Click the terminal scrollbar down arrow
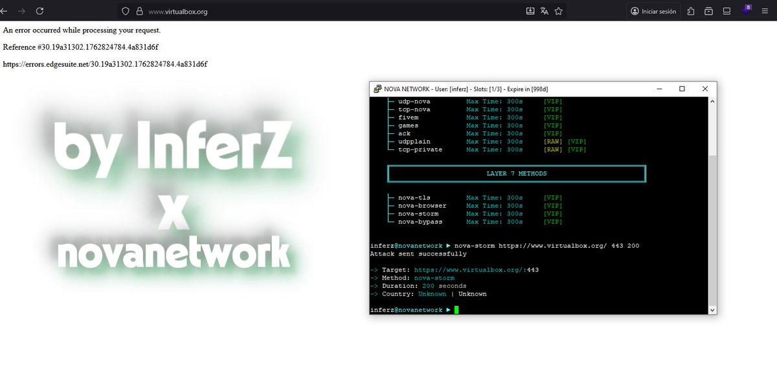The height and width of the screenshot is (377, 777). (713, 310)
